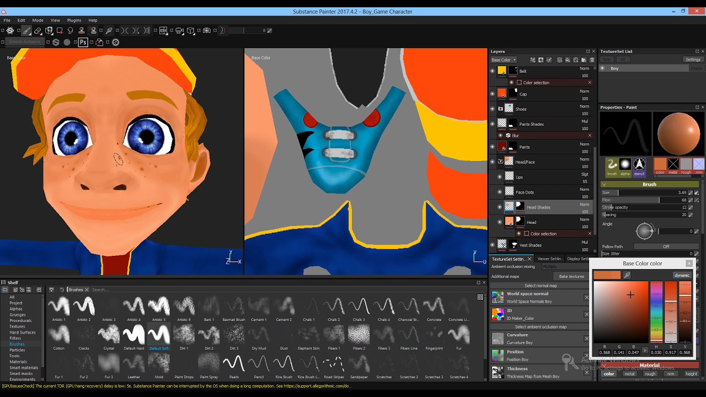This screenshot has width=706, height=397.
Task: Hide the Cap layer
Action: (x=493, y=94)
